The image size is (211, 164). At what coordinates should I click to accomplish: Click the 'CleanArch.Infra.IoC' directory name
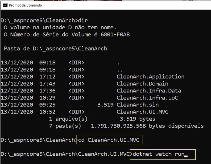[x=147, y=98]
